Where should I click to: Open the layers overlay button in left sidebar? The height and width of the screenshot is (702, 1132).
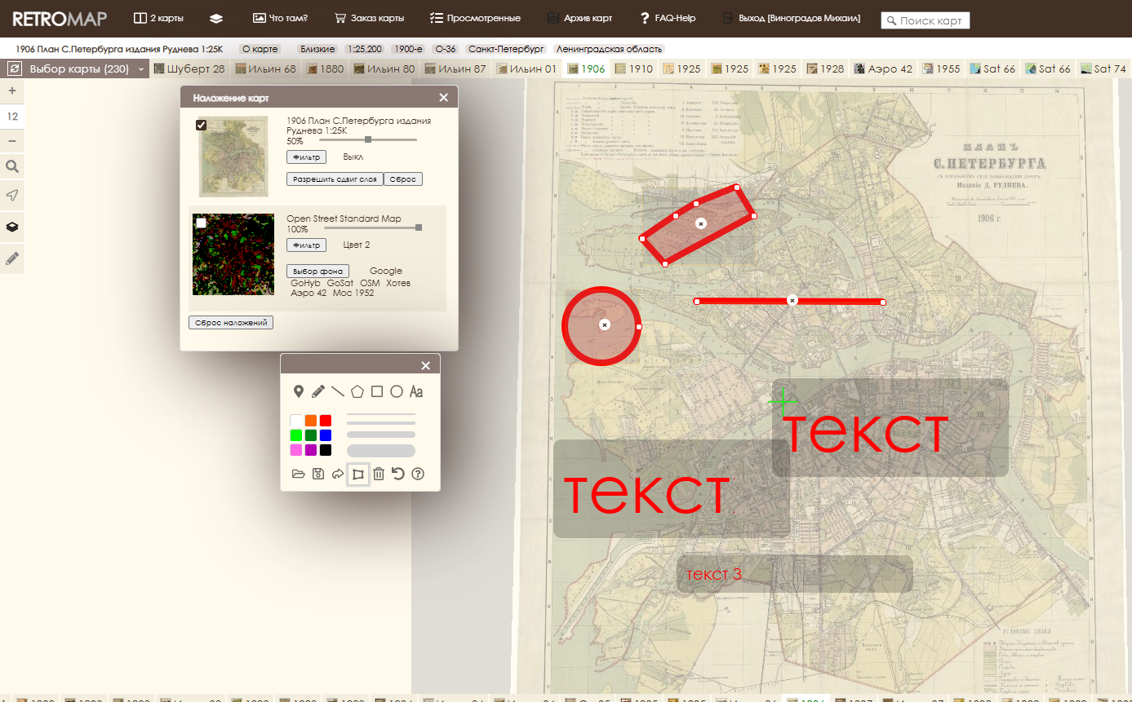[12, 227]
